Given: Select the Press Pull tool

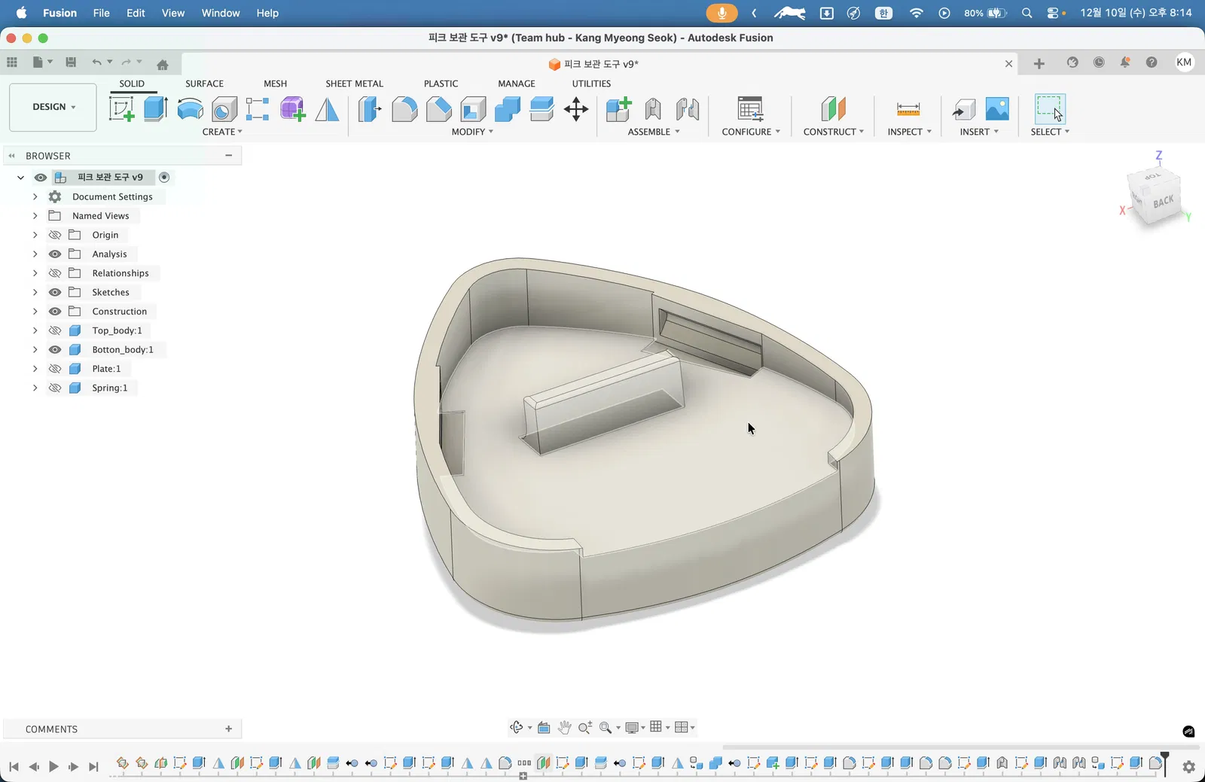Looking at the screenshot, I should [370, 109].
